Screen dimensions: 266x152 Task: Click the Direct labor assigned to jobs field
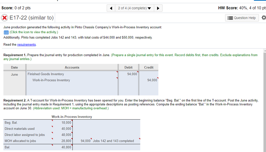28,135
